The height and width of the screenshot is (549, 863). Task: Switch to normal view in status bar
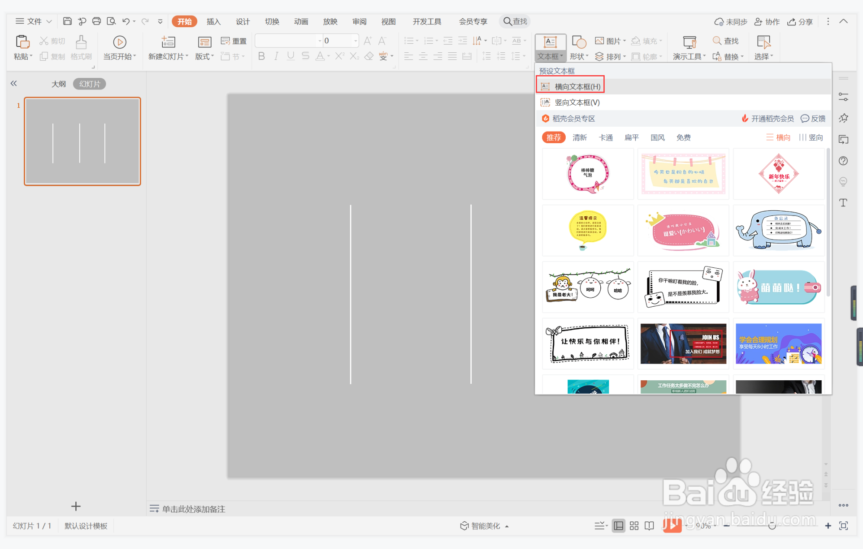click(618, 526)
